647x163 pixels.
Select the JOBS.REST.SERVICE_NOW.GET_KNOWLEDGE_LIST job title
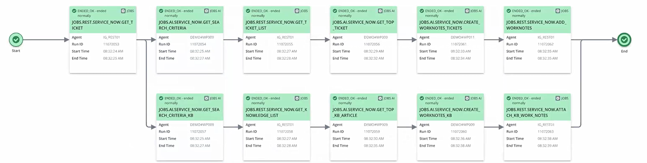pos(276,113)
